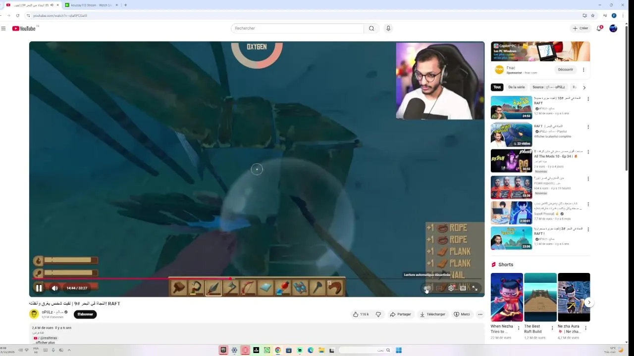The image size is (634, 356).
Task: Open options for Ne zha Aura short
Action: [585, 328]
